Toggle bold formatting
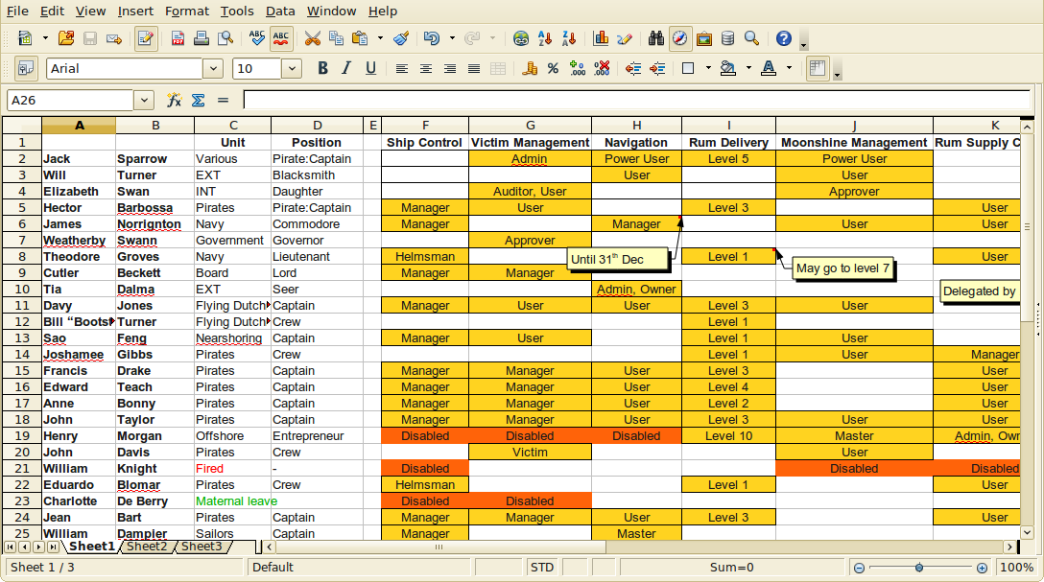 coord(322,68)
